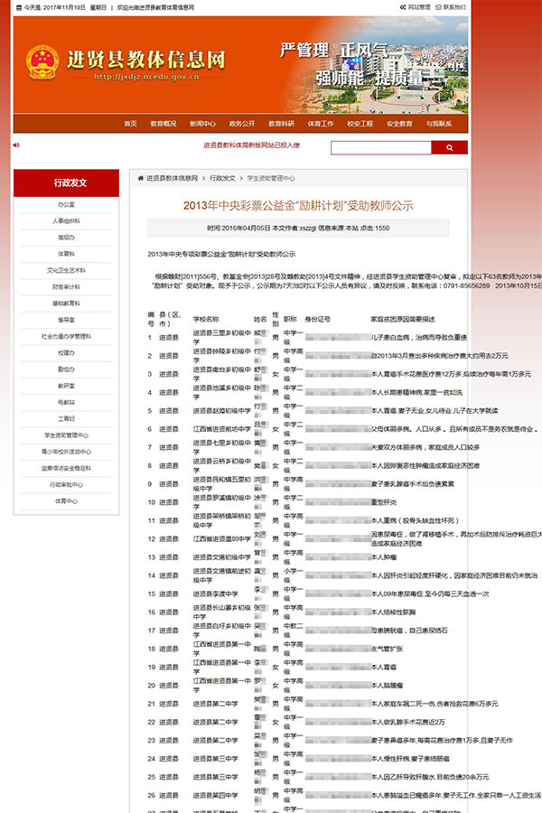
Task: Select 勤俭办 in the sidebar
Action: 66,369
